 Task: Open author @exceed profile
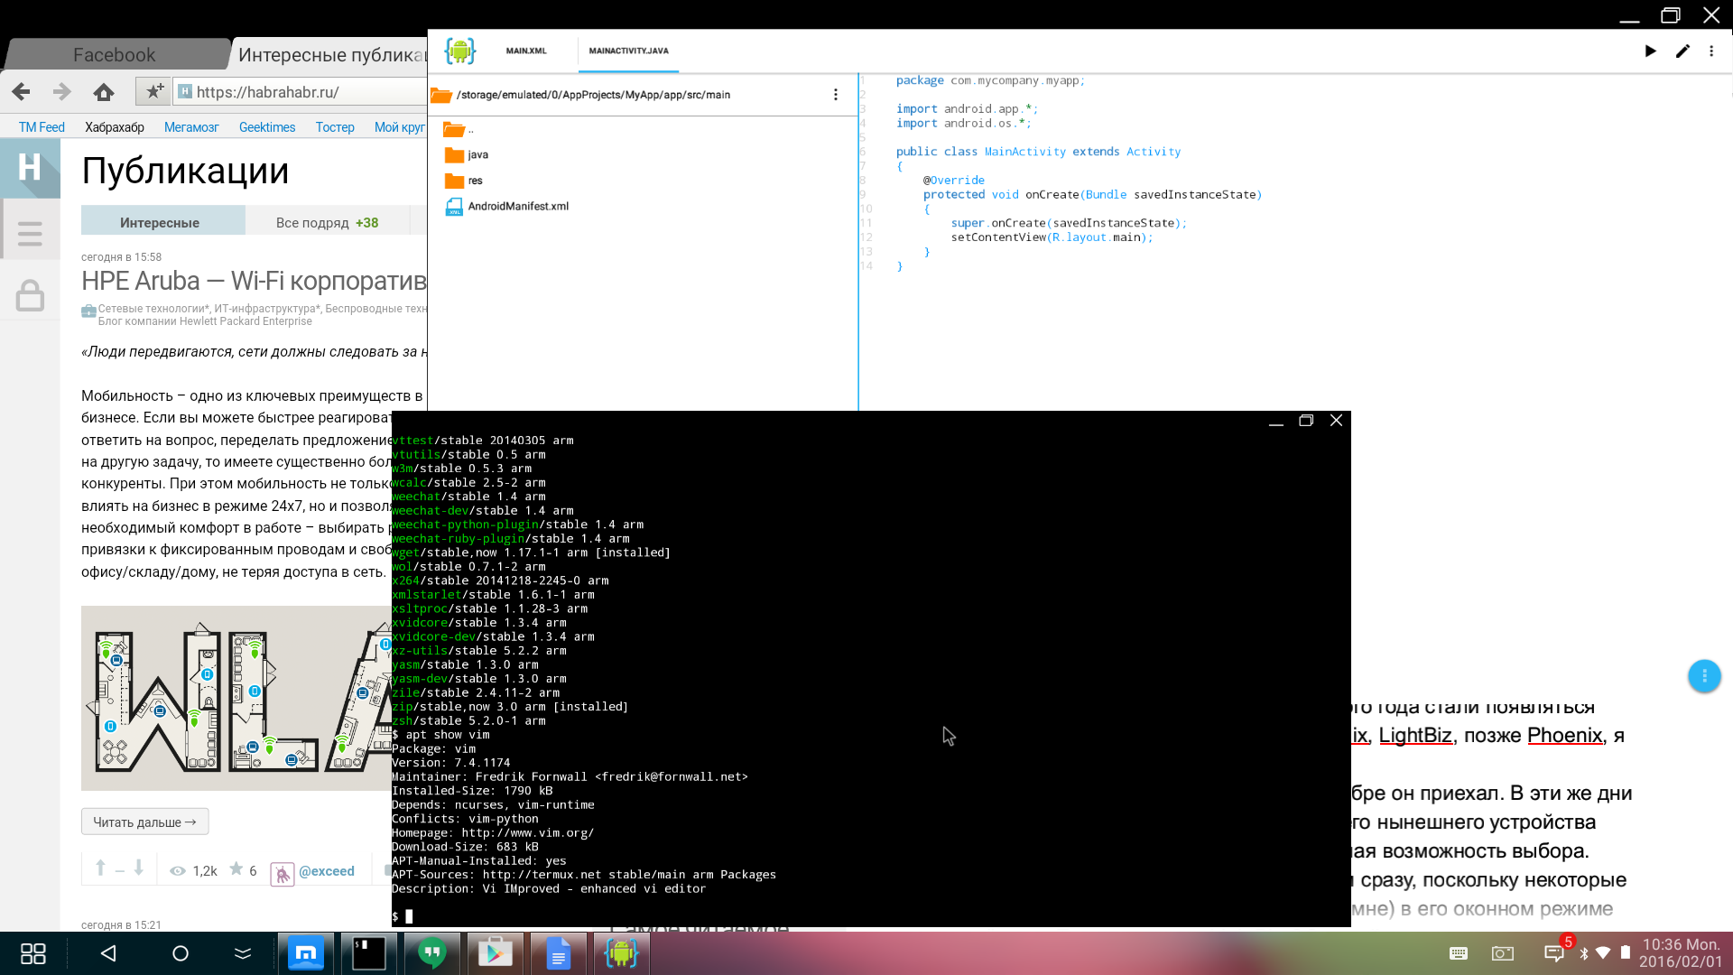[327, 871]
